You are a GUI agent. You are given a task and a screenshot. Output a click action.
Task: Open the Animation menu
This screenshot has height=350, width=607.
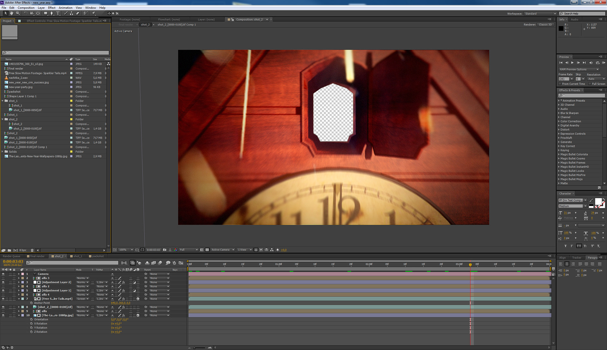65,8
